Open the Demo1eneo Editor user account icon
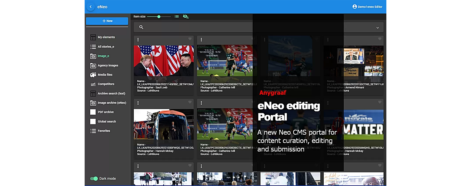Screen dimensions: 471x186 pos(355,7)
